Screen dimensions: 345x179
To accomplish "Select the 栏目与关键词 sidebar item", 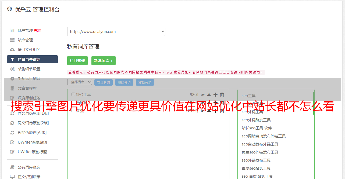I will [32, 59].
